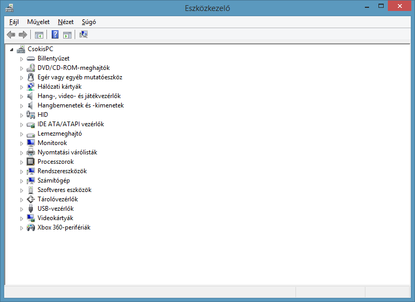415x302 pixels.
Task: Click the speaker icon of Hang-, video- és játékvezérlők
Action: (30, 96)
